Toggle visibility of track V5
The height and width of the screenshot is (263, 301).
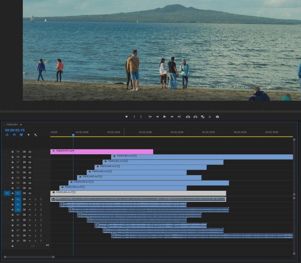pos(30,173)
